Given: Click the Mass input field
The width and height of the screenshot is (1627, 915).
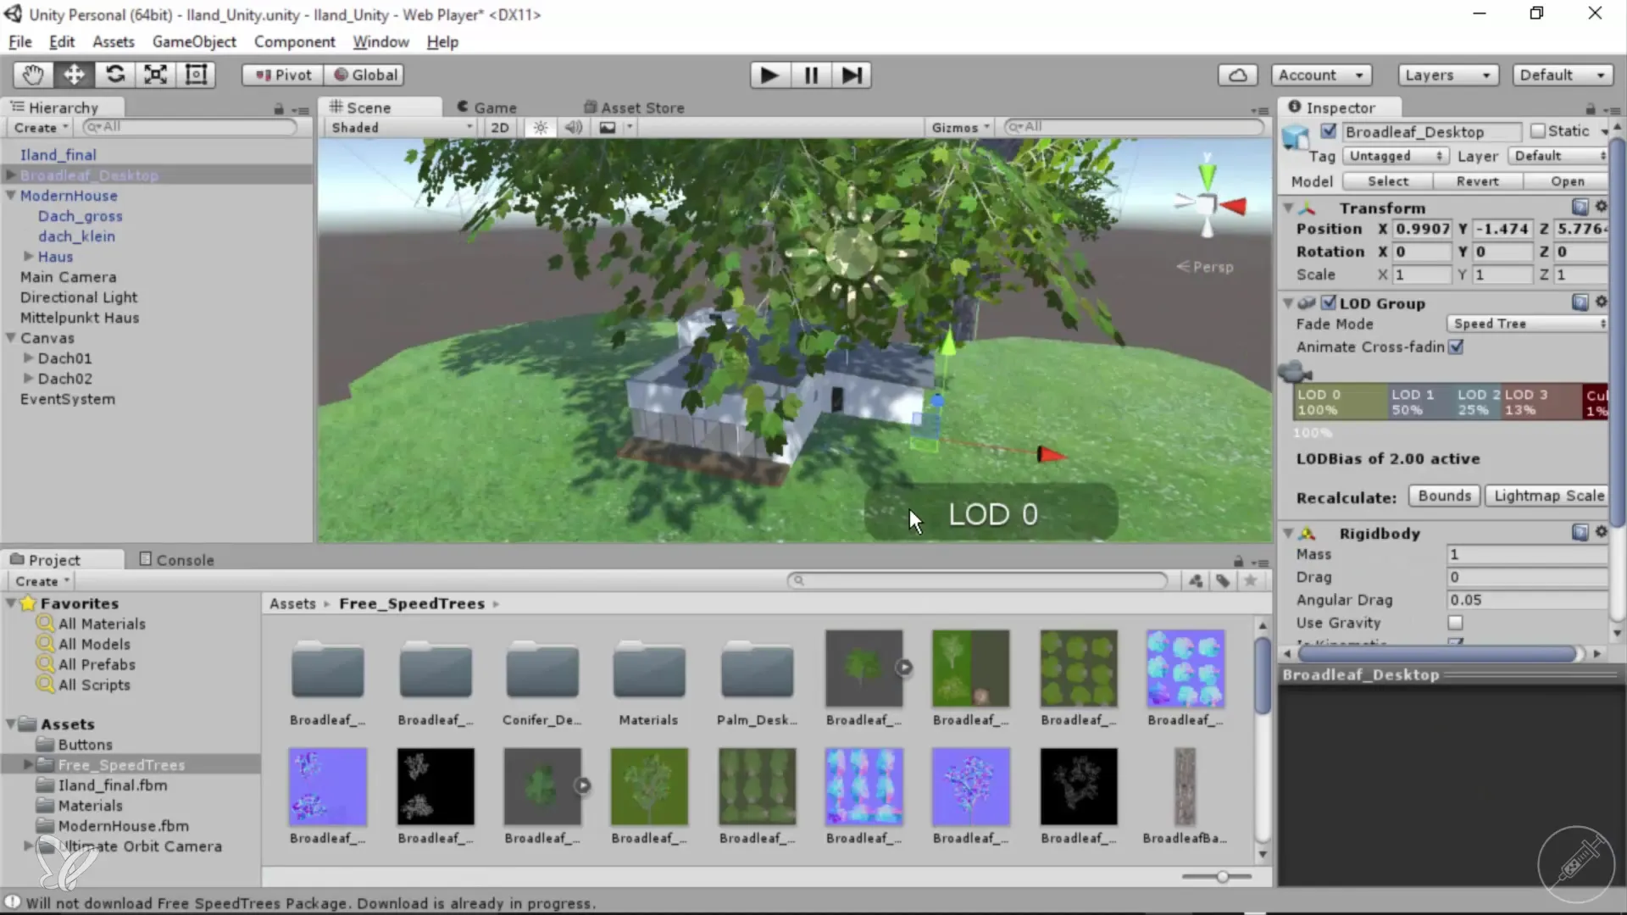Looking at the screenshot, I should point(1527,554).
